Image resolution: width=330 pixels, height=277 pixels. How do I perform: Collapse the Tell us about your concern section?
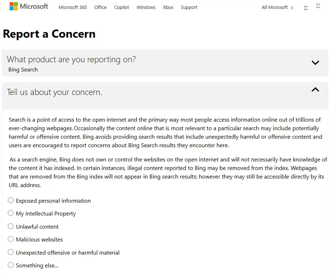[315, 90]
